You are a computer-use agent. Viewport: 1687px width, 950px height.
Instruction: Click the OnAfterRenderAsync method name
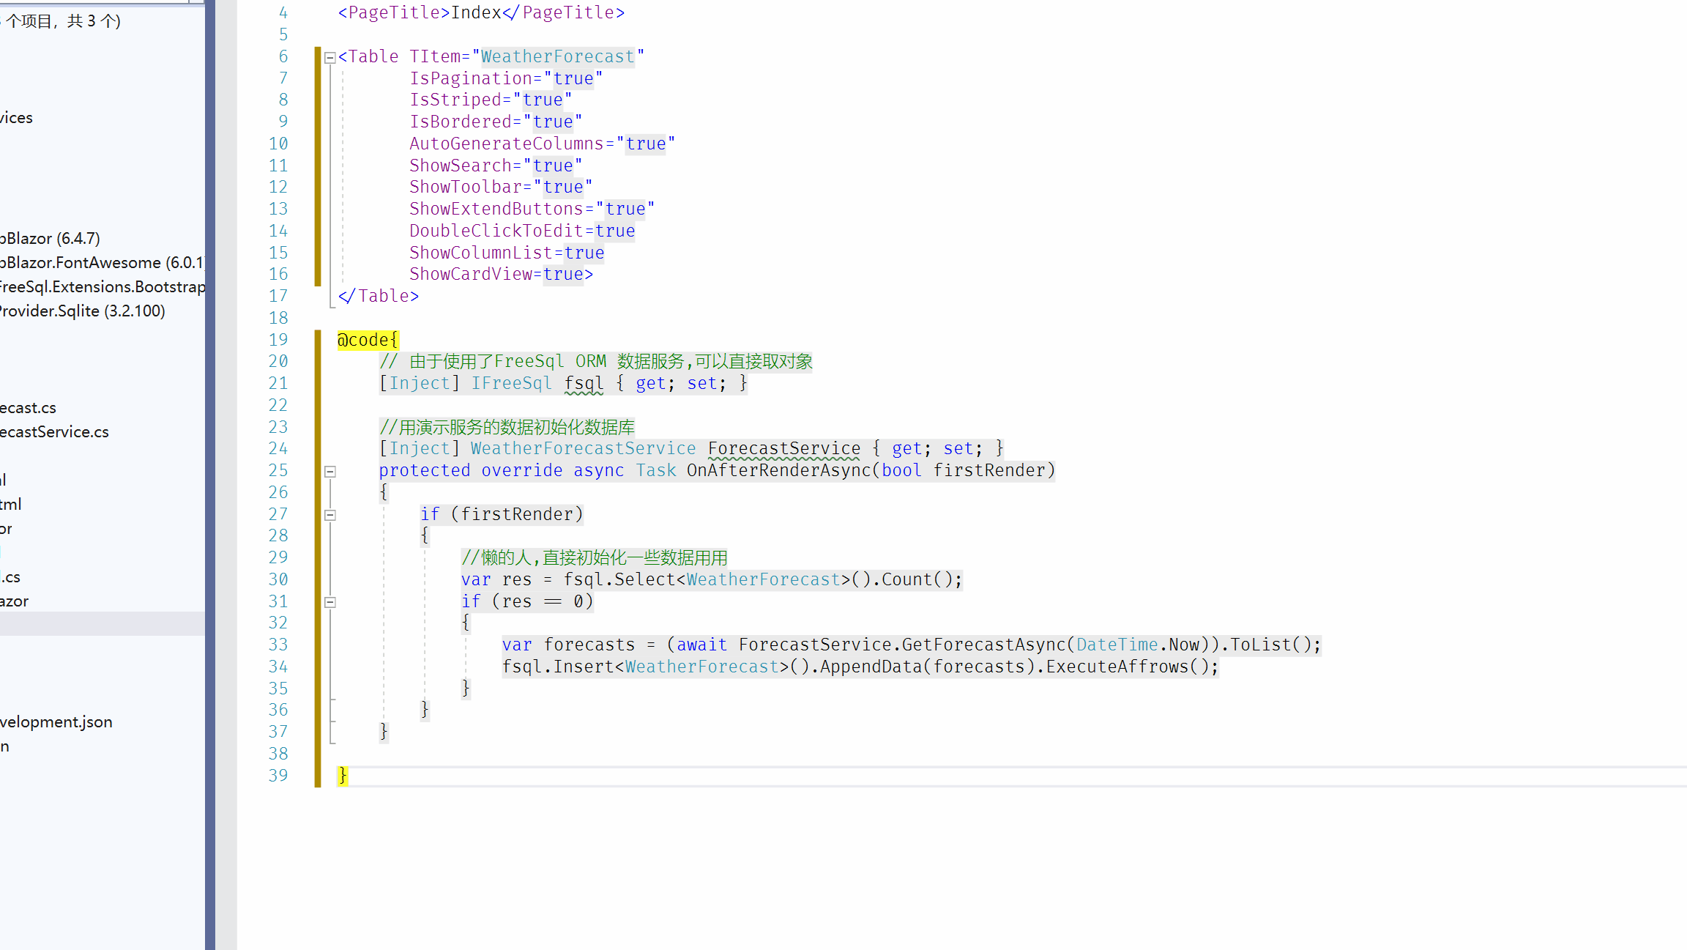(x=779, y=470)
